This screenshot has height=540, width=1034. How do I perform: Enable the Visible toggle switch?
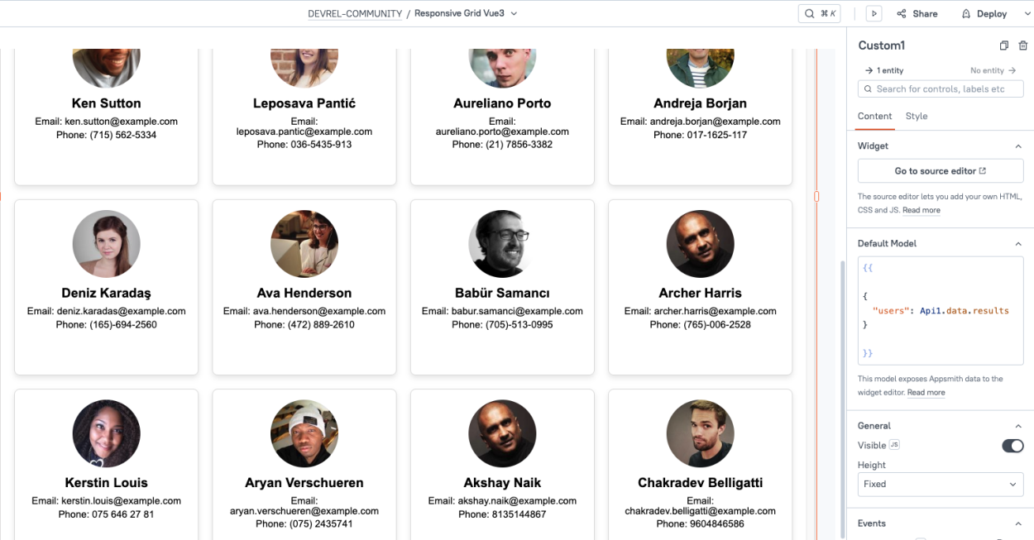[x=1012, y=445]
